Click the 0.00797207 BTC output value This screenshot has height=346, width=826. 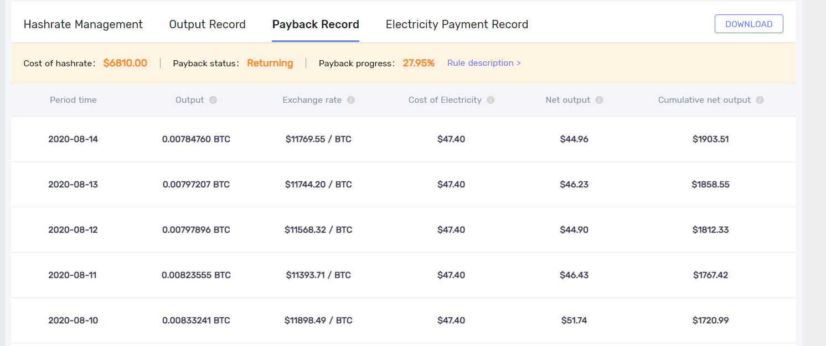coord(196,185)
